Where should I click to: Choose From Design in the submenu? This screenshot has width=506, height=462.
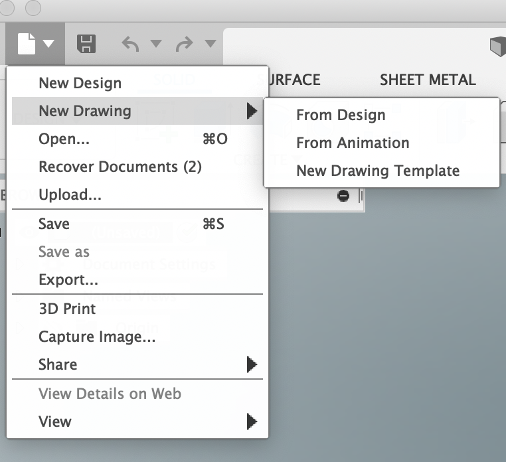click(x=382, y=115)
